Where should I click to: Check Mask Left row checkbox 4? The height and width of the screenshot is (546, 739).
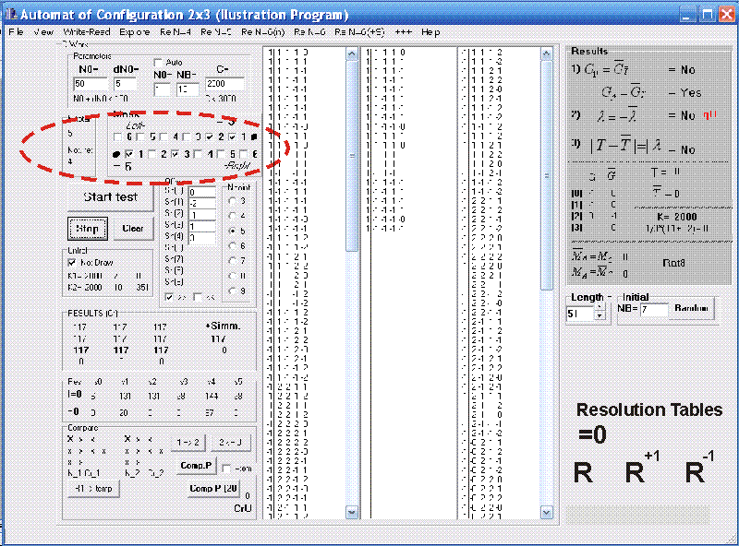(164, 137)
